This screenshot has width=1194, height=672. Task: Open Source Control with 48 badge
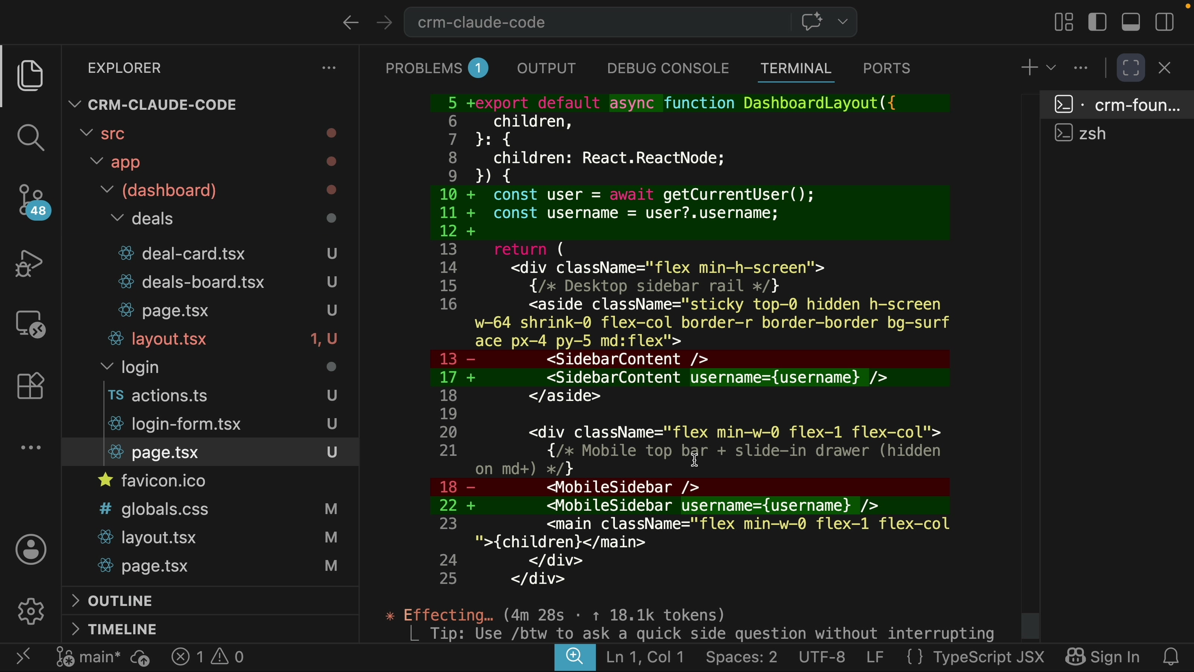[x=33, y=201]
